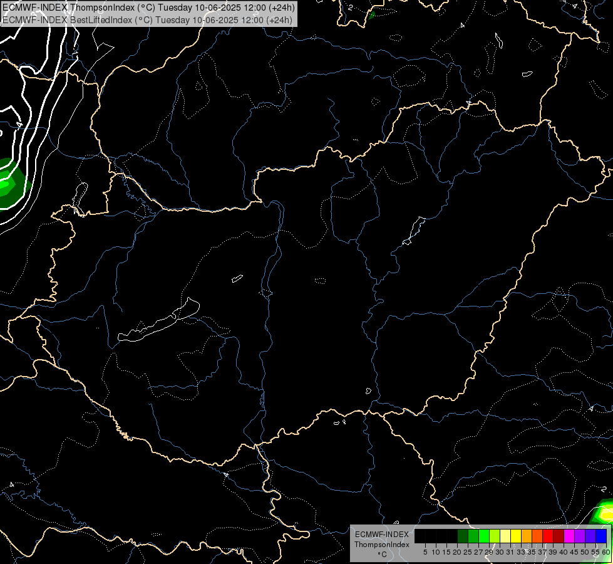Select the orange 33–35 legend swatch
The image size is (613, 564).
coord(527,536)
